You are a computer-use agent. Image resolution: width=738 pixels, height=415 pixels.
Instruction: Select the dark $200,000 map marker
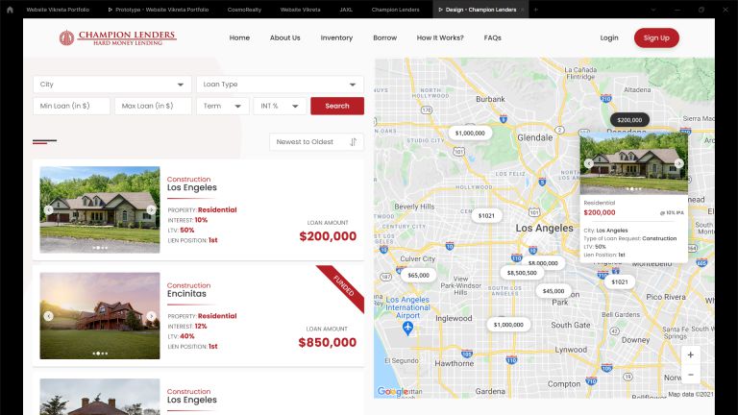click(x=629, y=120)
